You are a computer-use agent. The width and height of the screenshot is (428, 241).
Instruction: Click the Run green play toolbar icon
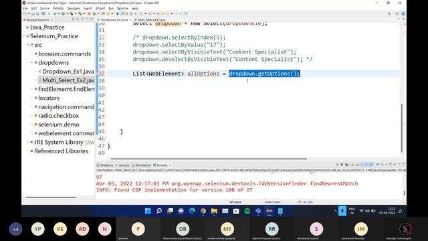pos(63,13)
